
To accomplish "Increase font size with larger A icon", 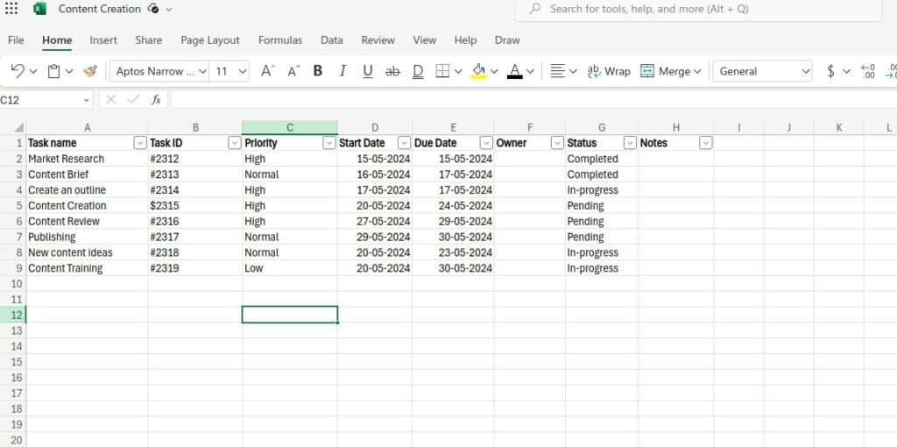I will point(267,71).
